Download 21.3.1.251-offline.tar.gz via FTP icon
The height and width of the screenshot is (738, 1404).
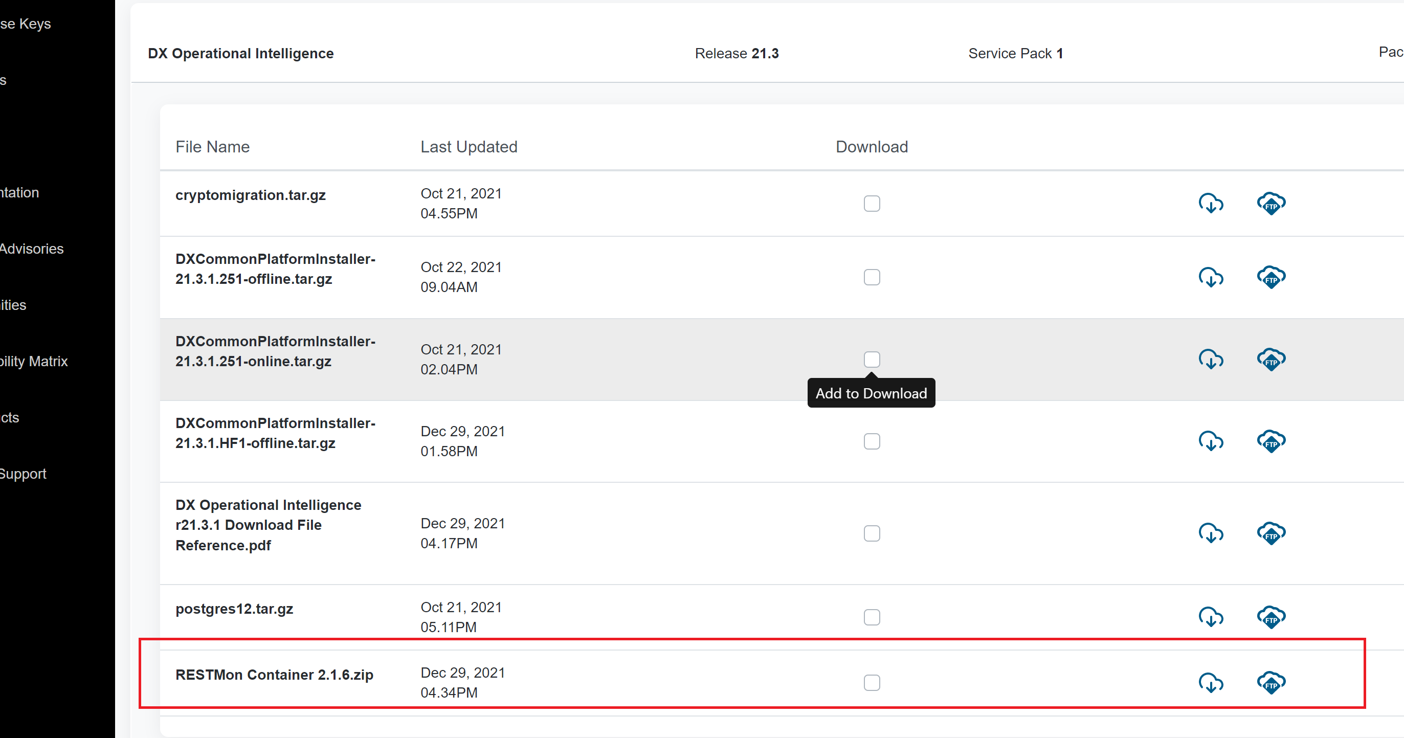click(1271, 277)
